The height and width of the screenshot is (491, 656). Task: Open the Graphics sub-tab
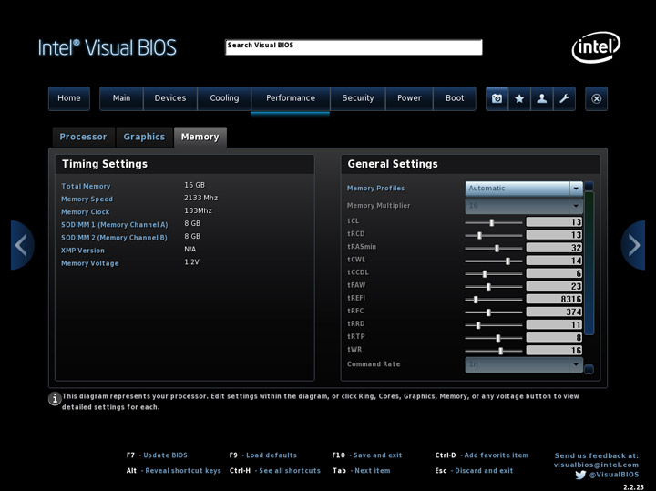pyautogui.click(x=144, y=137)
